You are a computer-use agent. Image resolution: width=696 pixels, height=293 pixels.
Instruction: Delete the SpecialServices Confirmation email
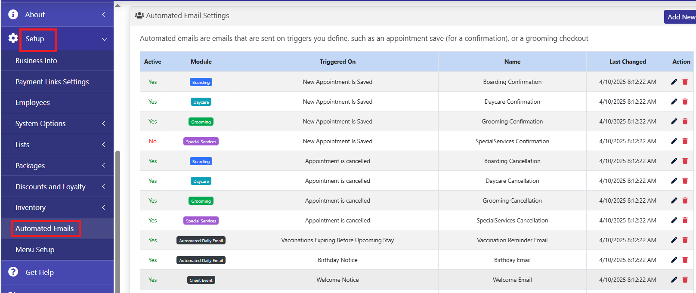[x=685, y=141]
